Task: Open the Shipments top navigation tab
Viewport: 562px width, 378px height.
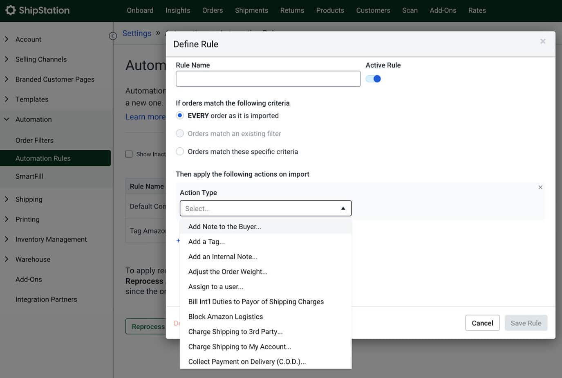Action: click(x=251, y=11)
